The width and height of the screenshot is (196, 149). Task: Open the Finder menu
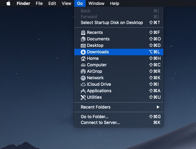(x=23, y=3)
